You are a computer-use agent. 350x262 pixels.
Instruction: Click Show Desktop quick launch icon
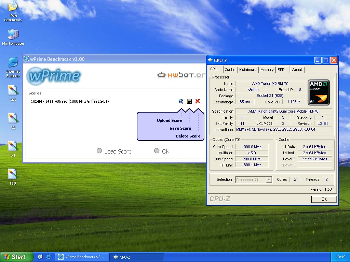(40, 257)
